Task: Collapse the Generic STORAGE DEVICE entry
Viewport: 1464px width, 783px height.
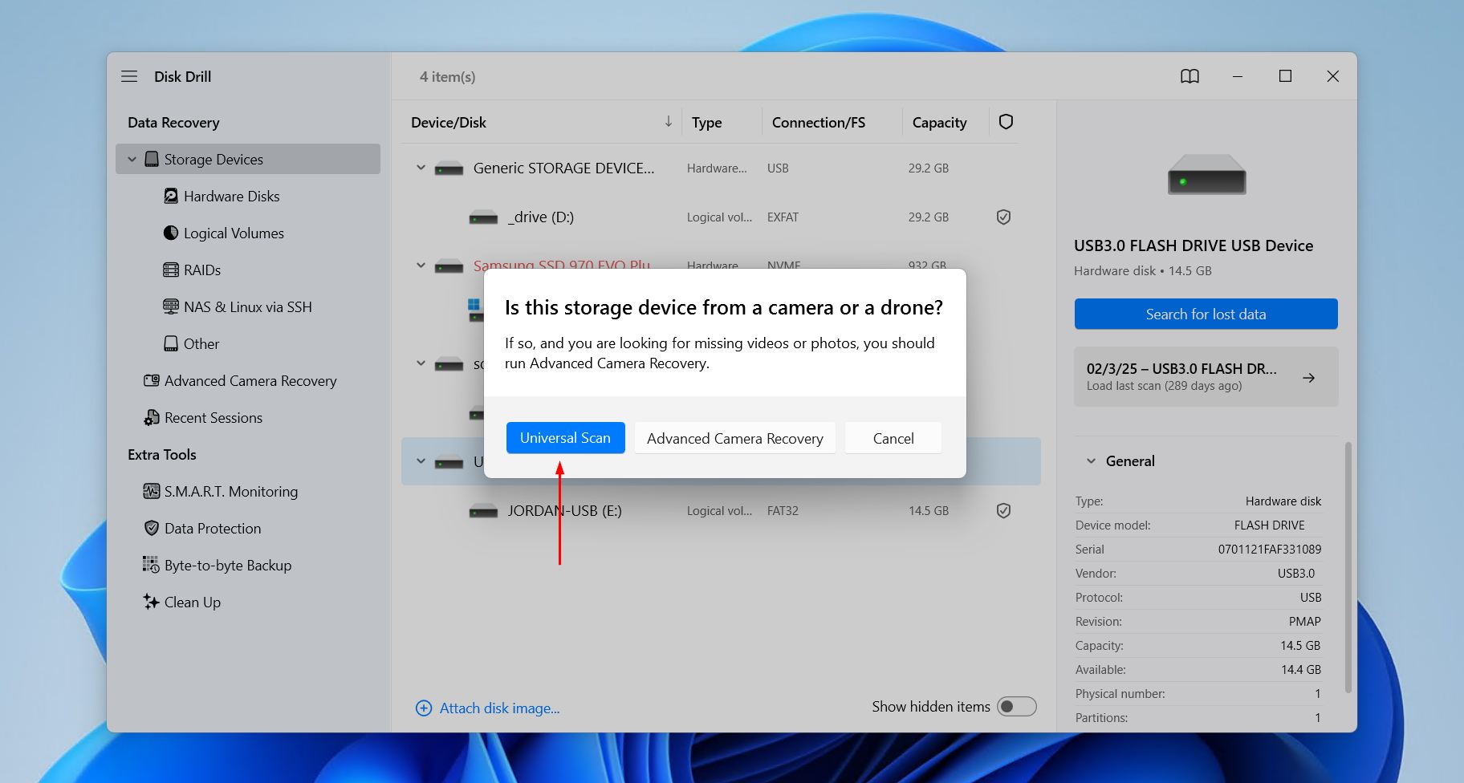Action: tap(421, 168)
